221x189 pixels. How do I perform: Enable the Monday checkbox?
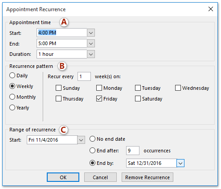99,88
